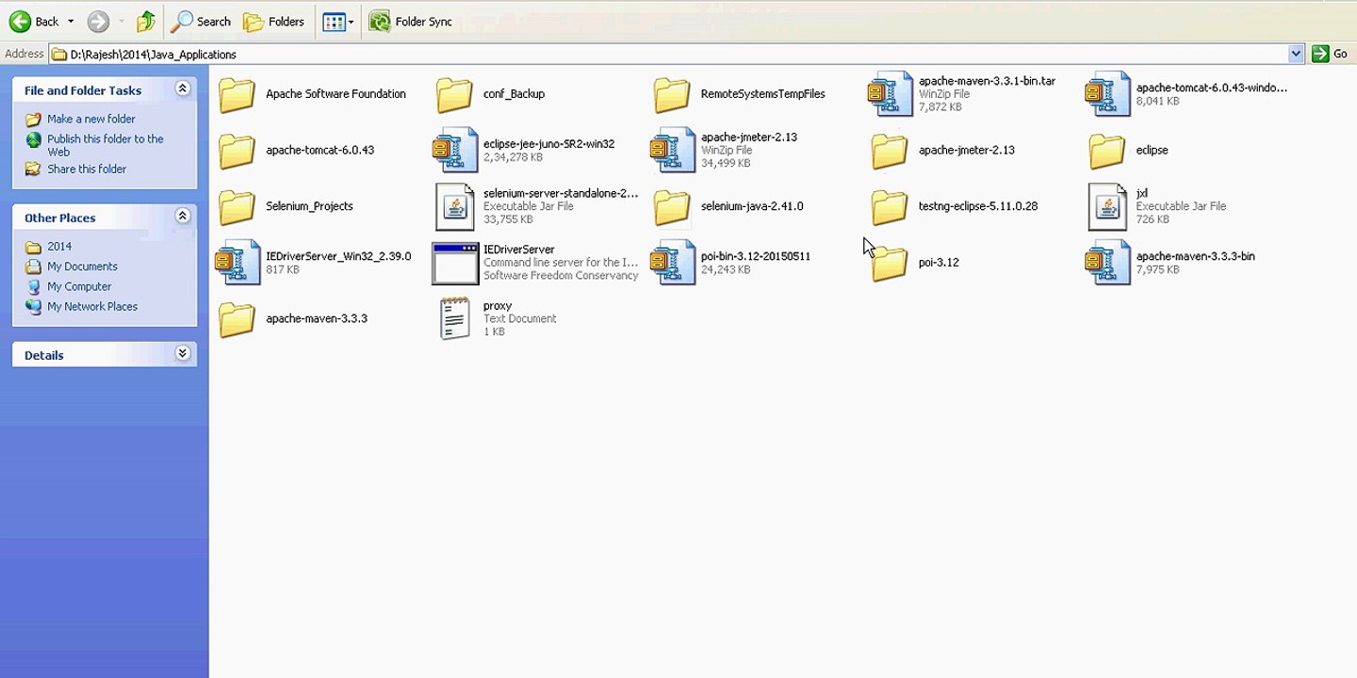Select the Selenium_Projects folder icon
Screen dimensions: 1357x678
(x=237, y=206)
